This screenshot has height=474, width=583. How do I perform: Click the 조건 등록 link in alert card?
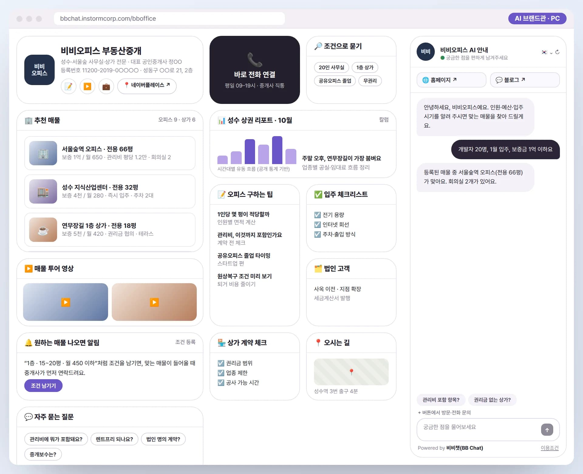pyautogui.click(x=185, y=342)
